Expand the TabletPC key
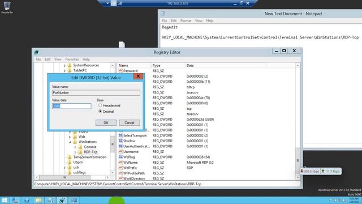This screenshot has width=362, height=204. pos(64,70)
